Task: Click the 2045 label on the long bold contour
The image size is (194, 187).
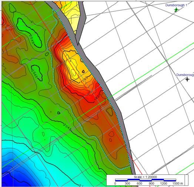Action: (67, 127)
